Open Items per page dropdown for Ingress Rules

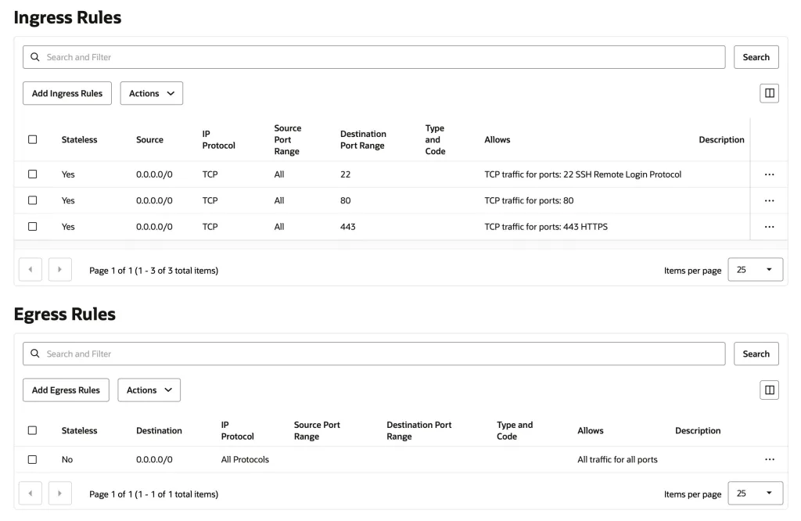pyautogui.click(x=754, y=270)
